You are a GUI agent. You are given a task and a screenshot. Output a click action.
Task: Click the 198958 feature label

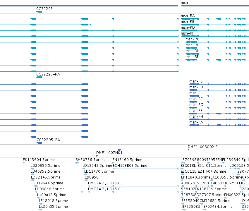tap(92, 177)
